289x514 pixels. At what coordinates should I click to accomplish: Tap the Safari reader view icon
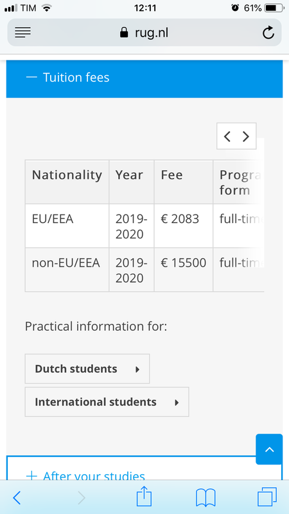click(x=22, y=32)
